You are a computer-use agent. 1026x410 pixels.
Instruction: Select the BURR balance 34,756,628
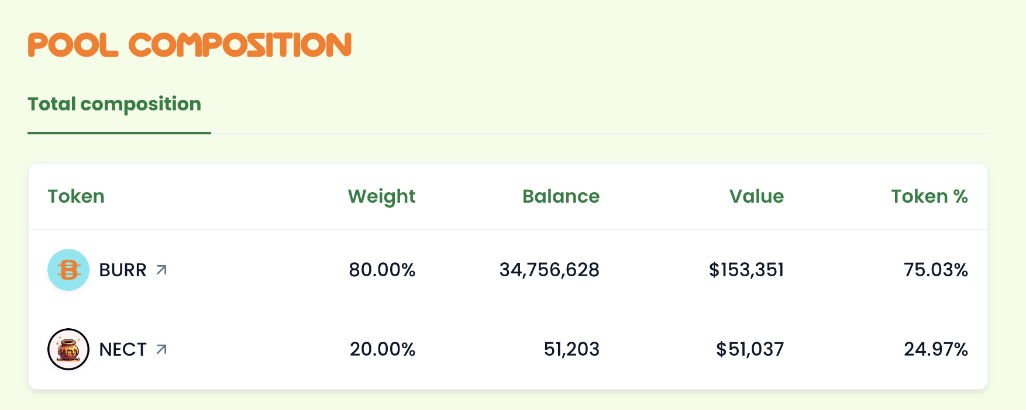(x=549, y=270)
